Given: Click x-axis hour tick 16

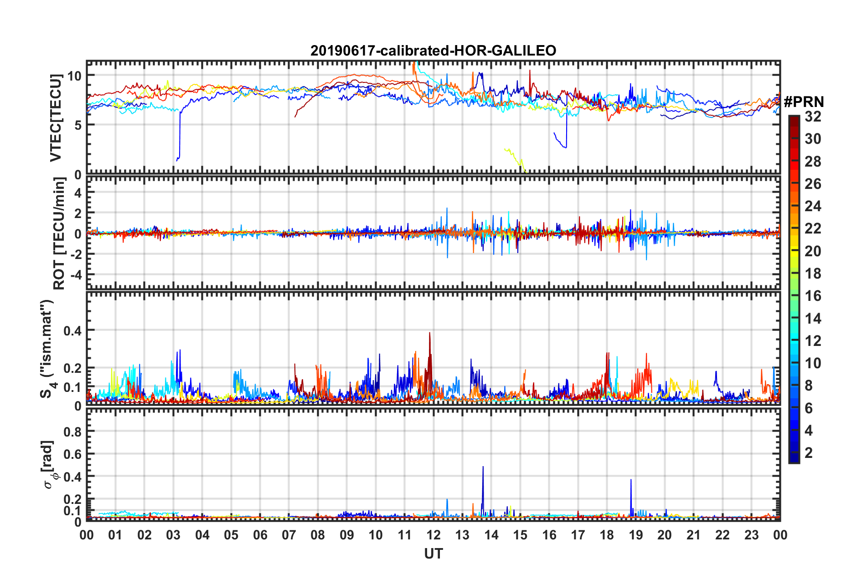Looking at the screenshot, I should (549, 535).
